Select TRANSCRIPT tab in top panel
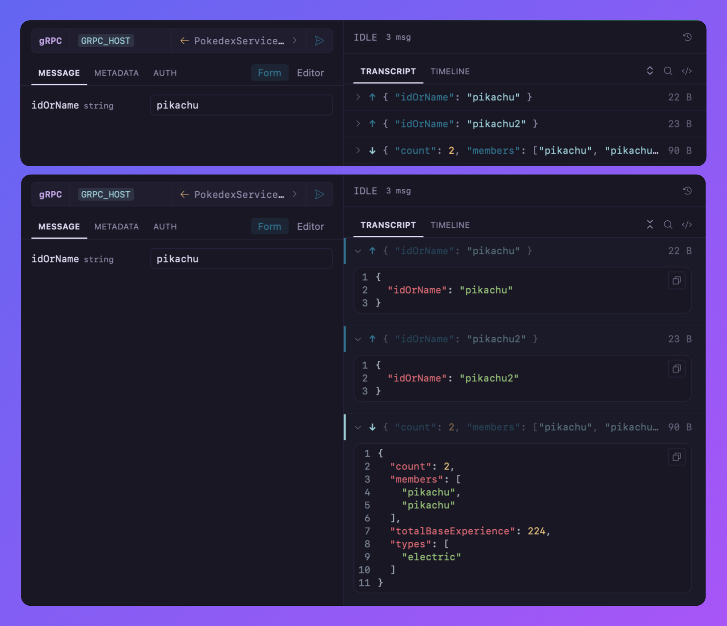The height and width of the screenshot is (626, 727). pos(388,72)
